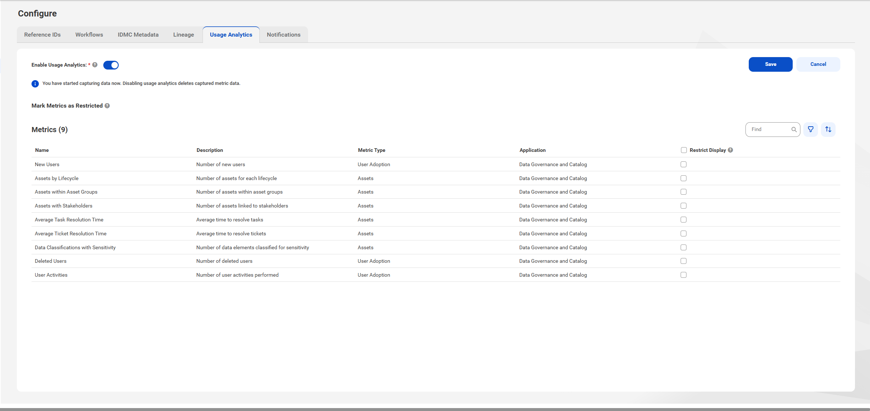The height and width of the screenshot is (411, 870).
Task: Select the Assets by Lifecycle metric name
Action: pyautogui.click(x=57, y=179)
